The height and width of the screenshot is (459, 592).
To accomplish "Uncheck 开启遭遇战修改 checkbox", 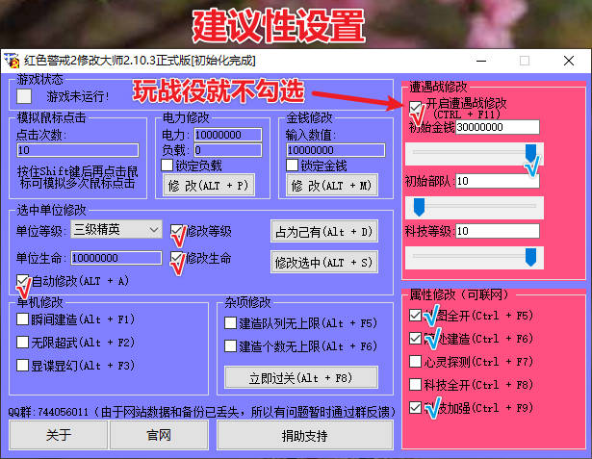I will pyautogui.click(x=416, y=105).
